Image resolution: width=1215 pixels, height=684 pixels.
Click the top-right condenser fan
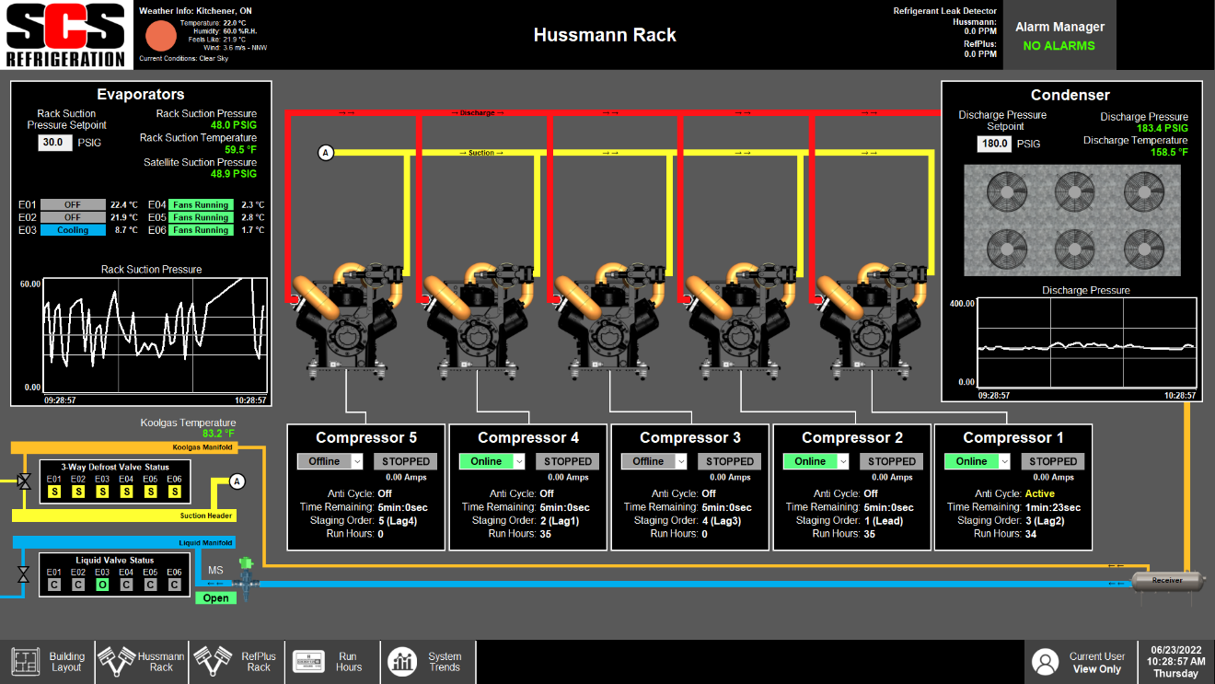tap(1143, 191)
